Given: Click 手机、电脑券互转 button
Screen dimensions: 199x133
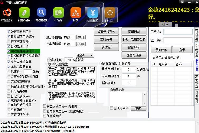Looking at the screenshot, I should (x=134, y=39).
